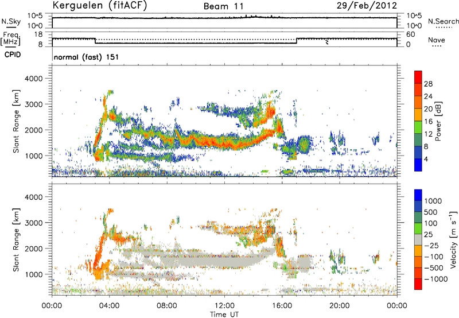Click the '16:00' time axis tick label
Screen dimensions: 459x318
(282, 306)
